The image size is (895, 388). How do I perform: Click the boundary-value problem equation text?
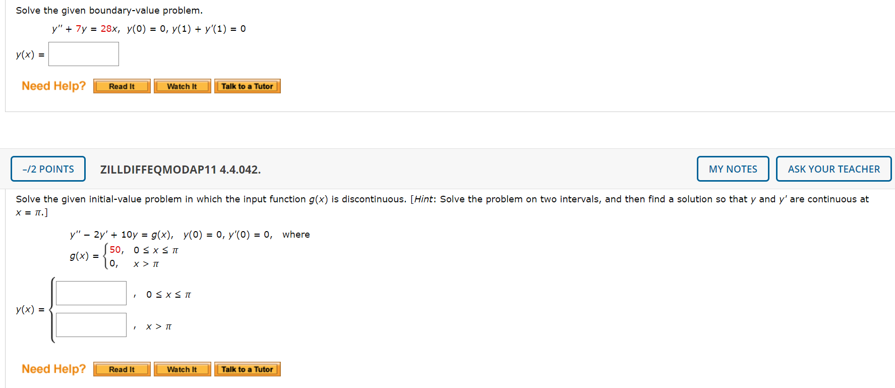point(149,28)
